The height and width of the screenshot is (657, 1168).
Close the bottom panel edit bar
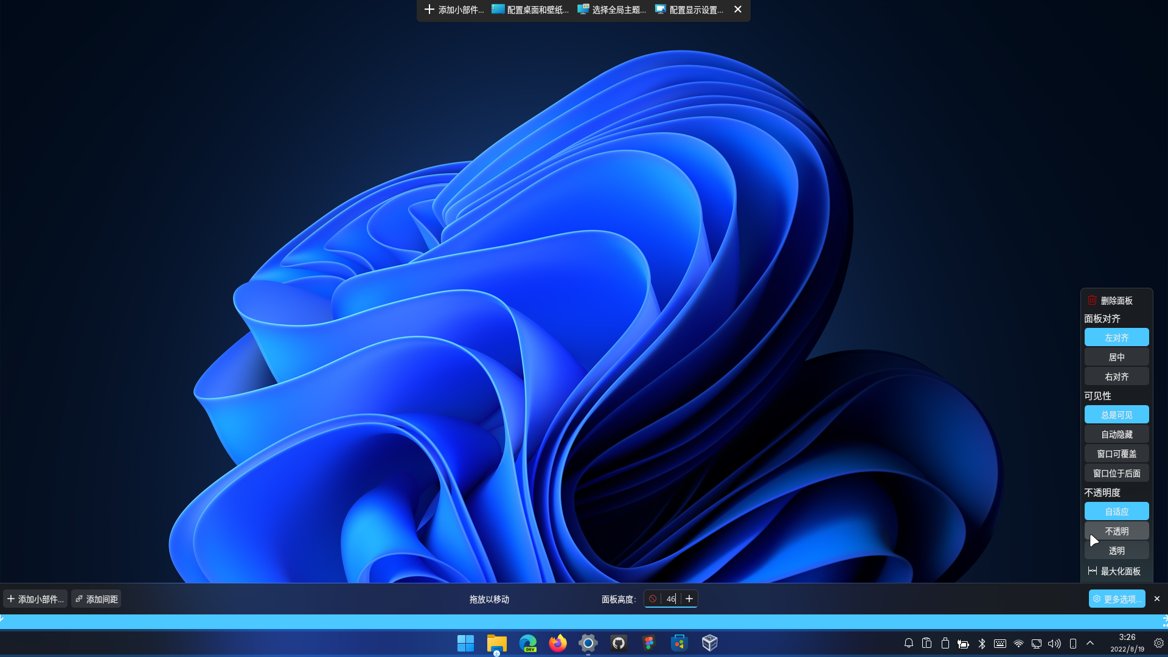click(x=1157, y=599)
